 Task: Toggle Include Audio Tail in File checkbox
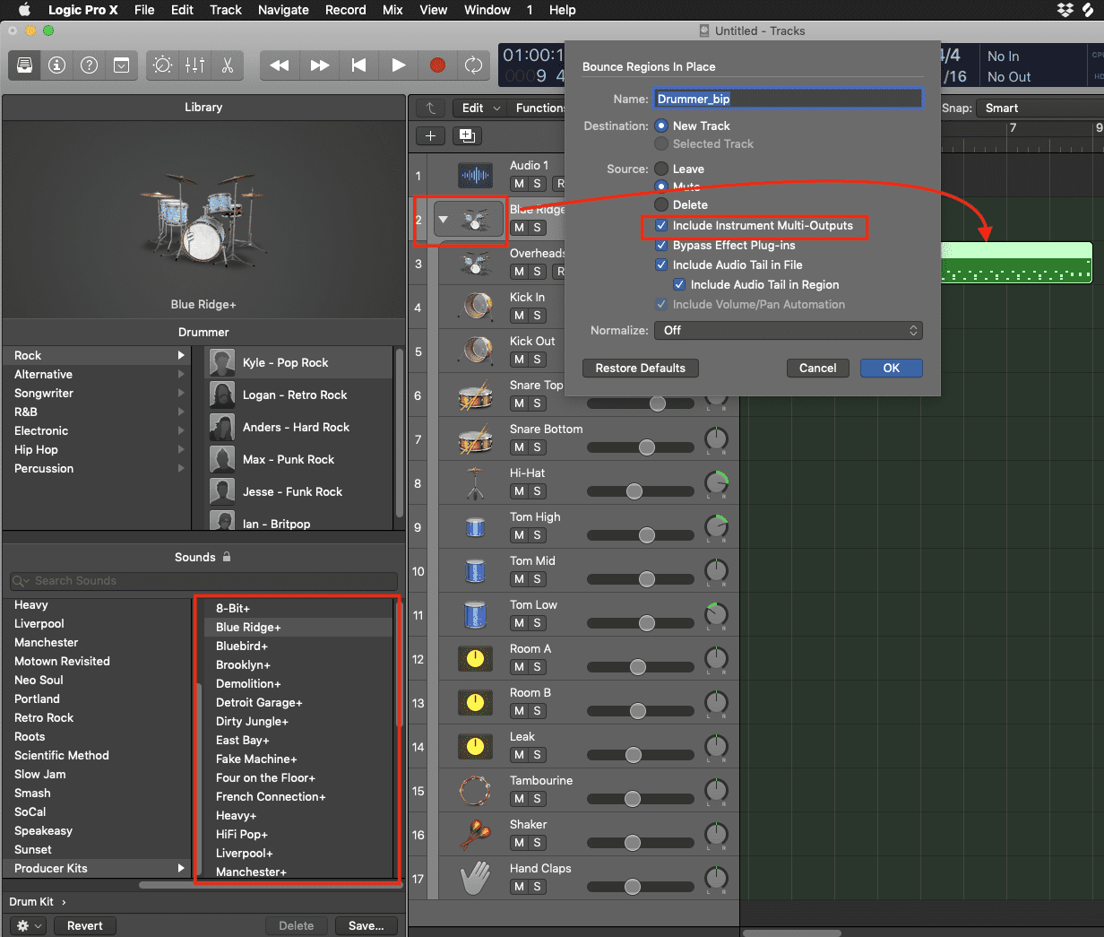[x=661, y=265]
